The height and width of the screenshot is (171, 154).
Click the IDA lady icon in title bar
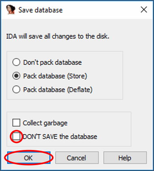pos(11,9)
